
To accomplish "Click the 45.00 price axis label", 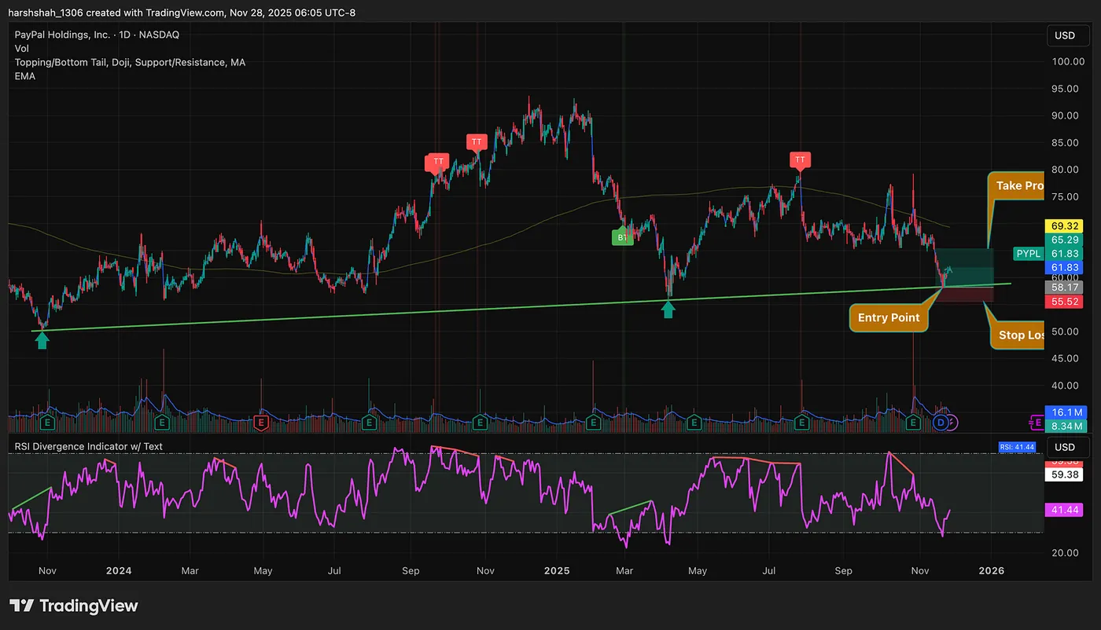I will click(x=1064, y=358).
